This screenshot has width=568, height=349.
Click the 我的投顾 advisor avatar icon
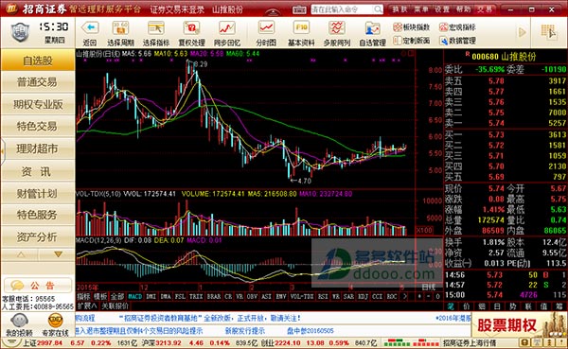(19, 321)
